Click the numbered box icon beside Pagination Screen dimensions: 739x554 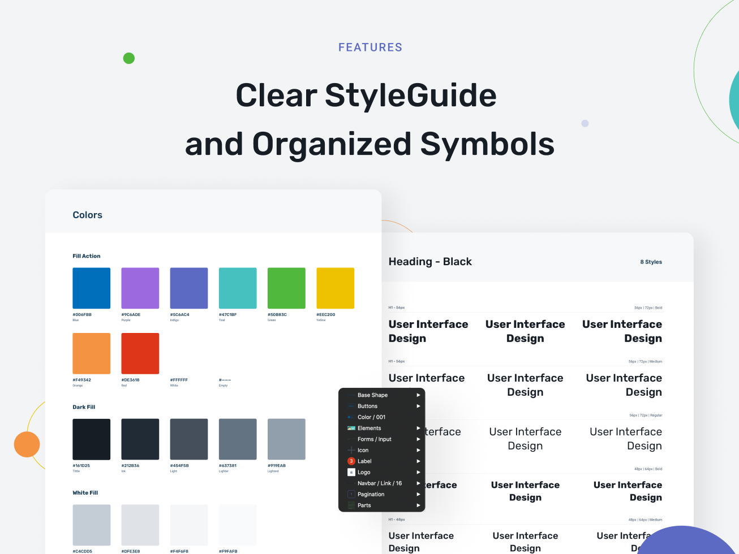coord(351,494)
